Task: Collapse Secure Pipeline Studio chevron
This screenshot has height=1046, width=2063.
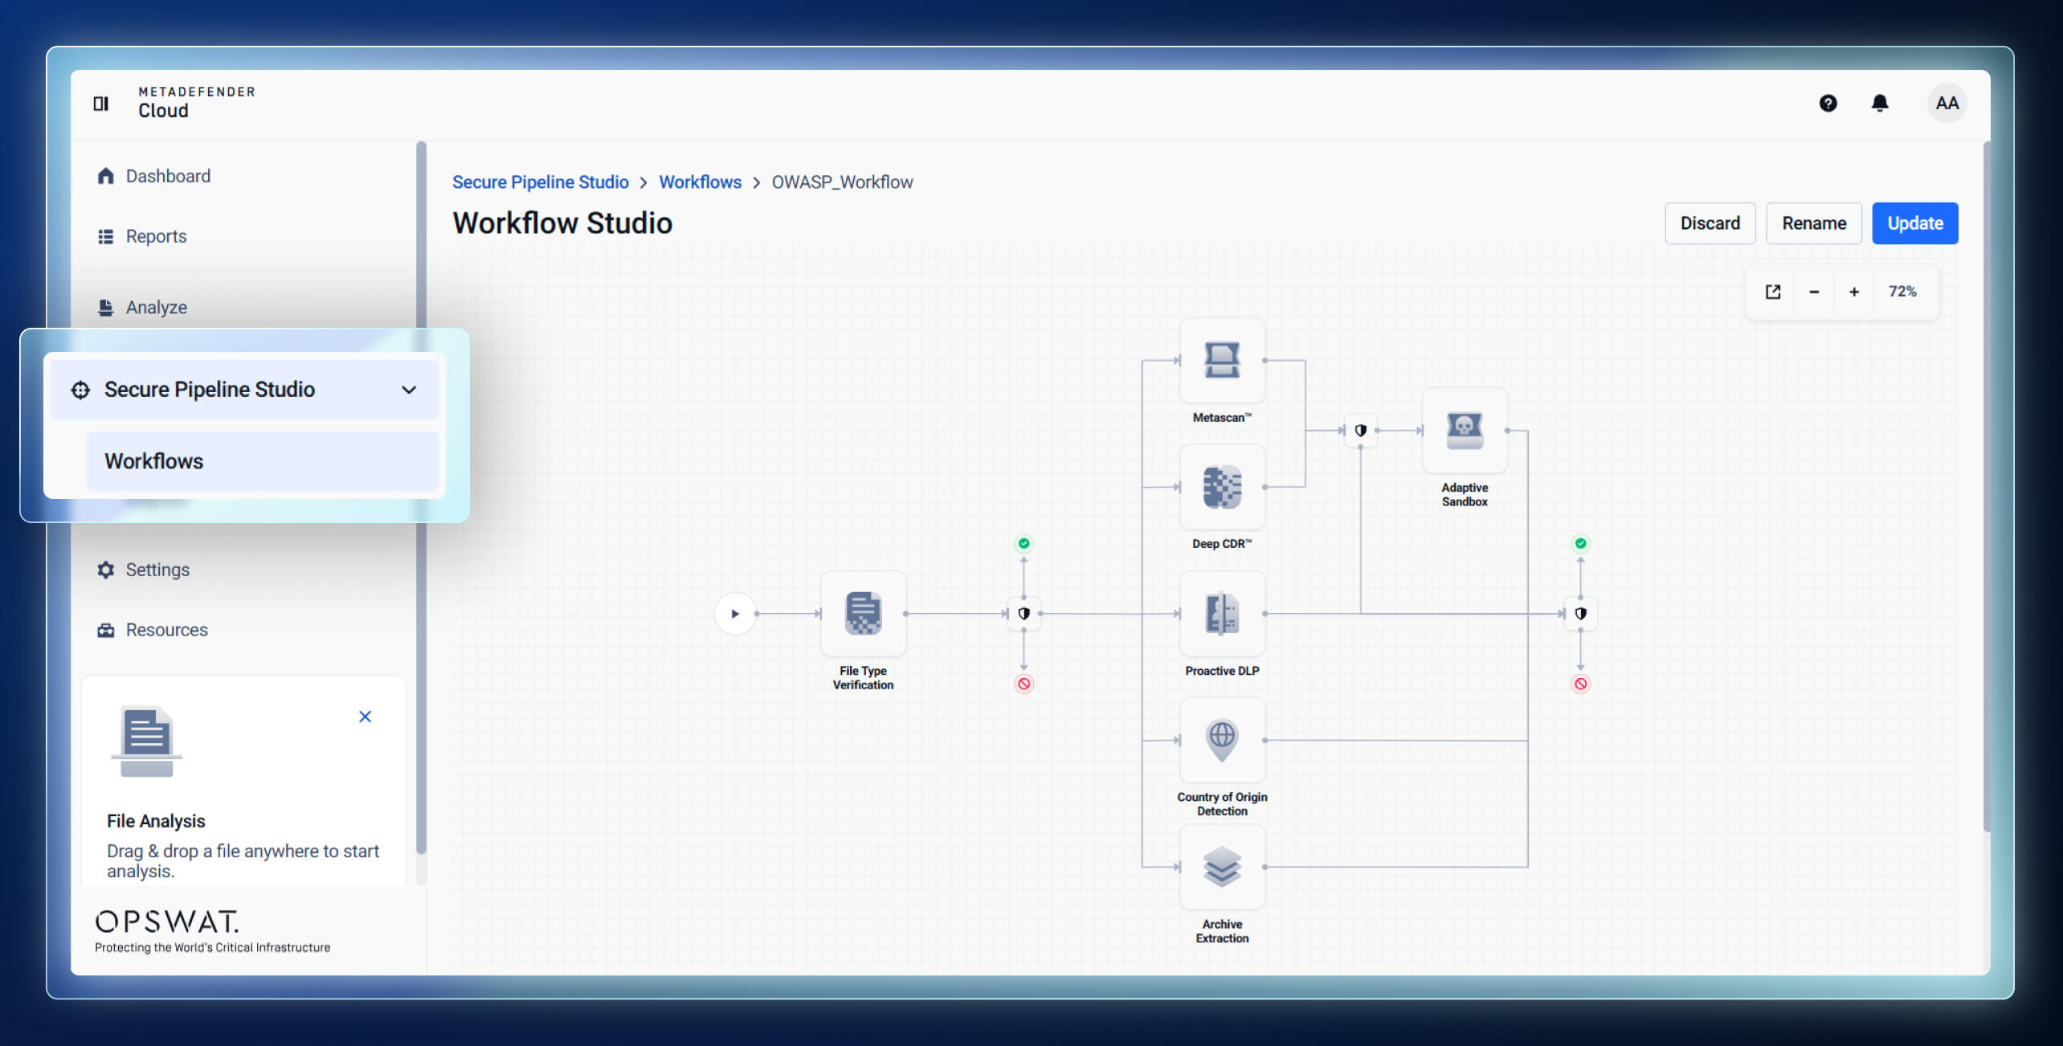Action: pyautogui.click(x=409, y=390)
